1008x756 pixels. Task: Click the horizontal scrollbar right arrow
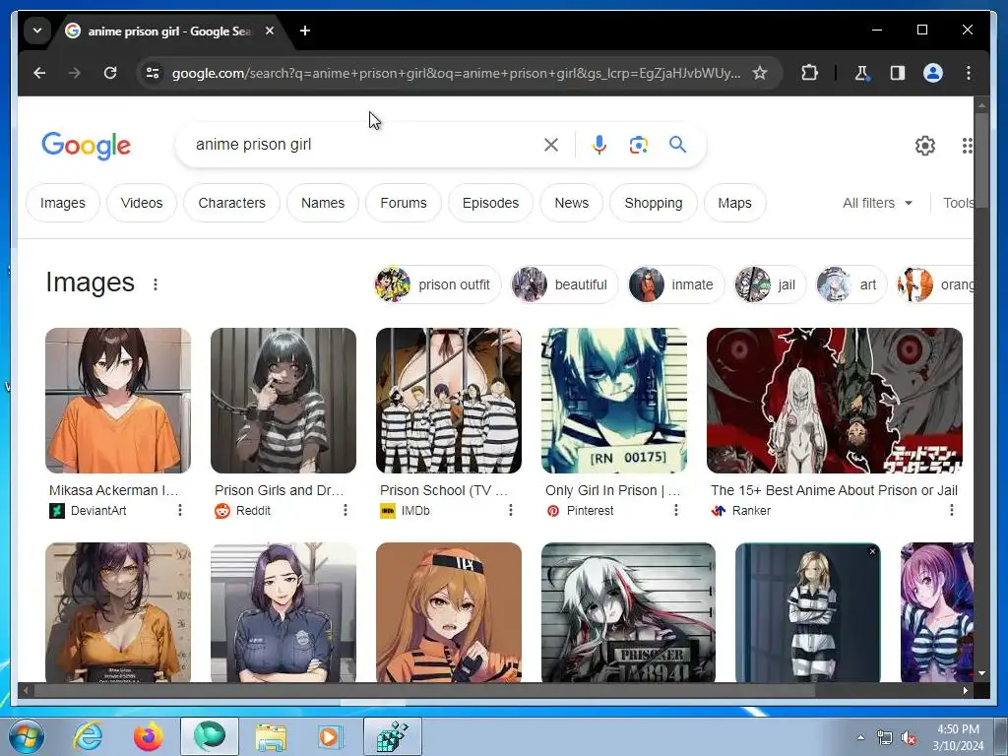[965, 690]
